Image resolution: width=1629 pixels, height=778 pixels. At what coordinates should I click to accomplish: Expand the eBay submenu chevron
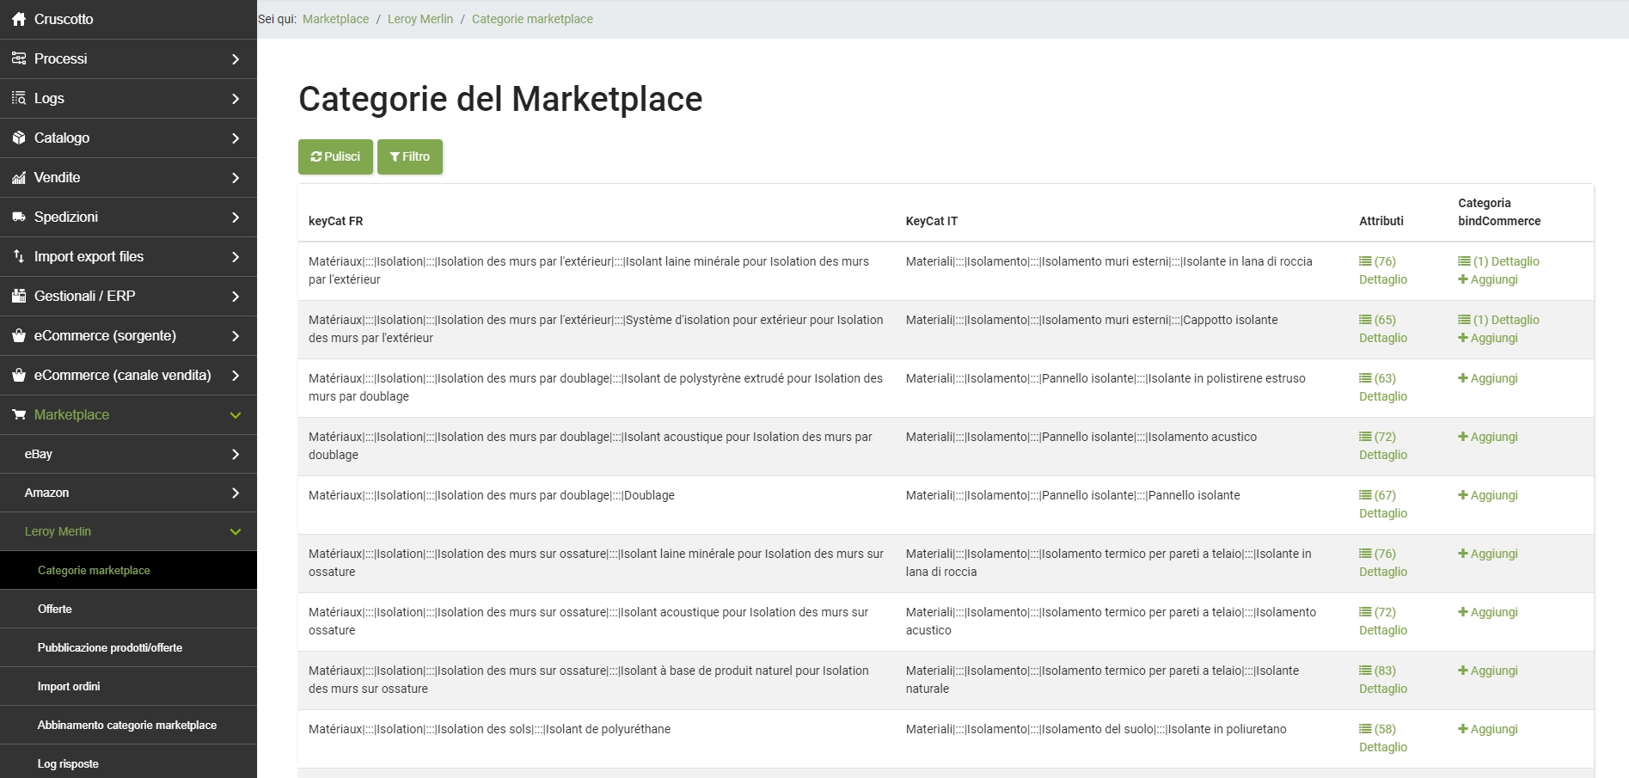pos(236,454)
